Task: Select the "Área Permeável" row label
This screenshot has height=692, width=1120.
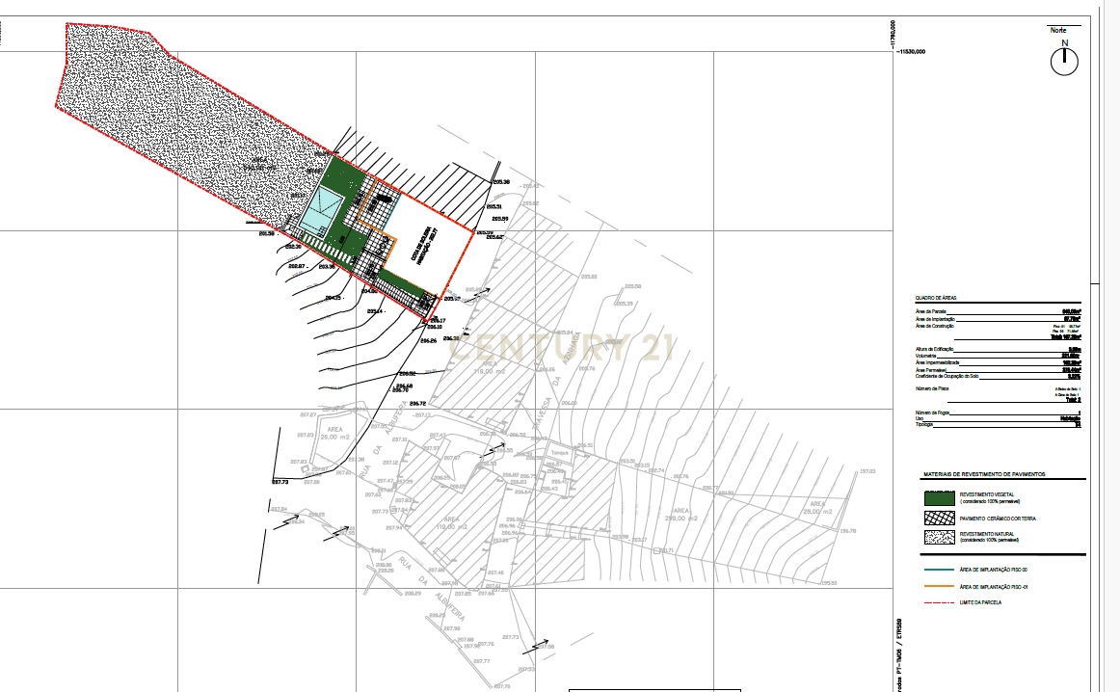Action: (931, 370)
